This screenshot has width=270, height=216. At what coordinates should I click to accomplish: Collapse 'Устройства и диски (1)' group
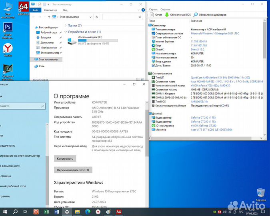click(x=66, y=32)
